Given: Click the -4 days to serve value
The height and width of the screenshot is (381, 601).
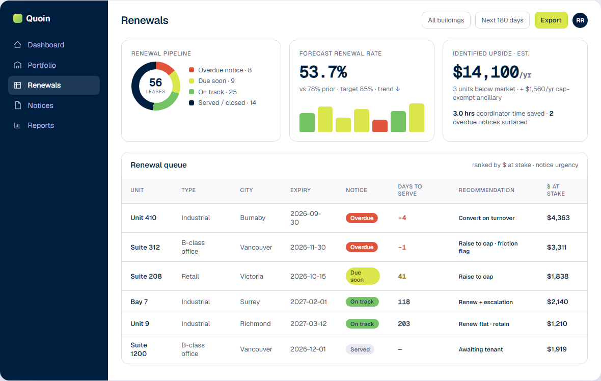Looking at the screenshot, I should tap(402, 217).
